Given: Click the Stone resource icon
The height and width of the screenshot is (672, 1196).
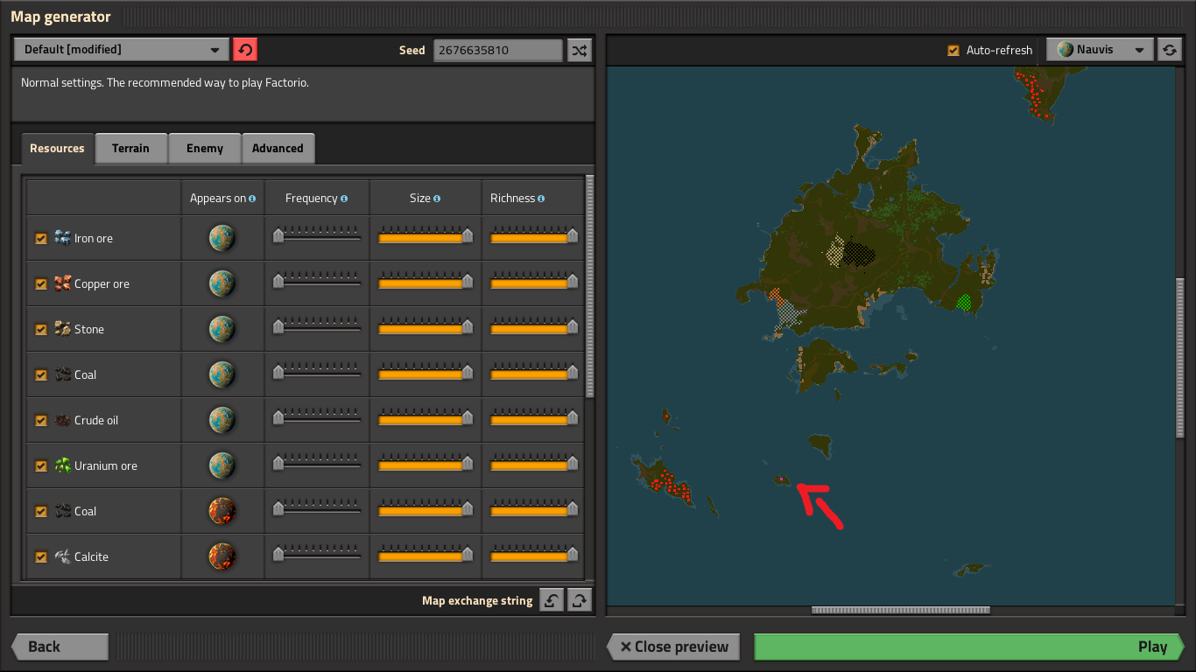Looking at the screenshot, I should tap(62, 329).
